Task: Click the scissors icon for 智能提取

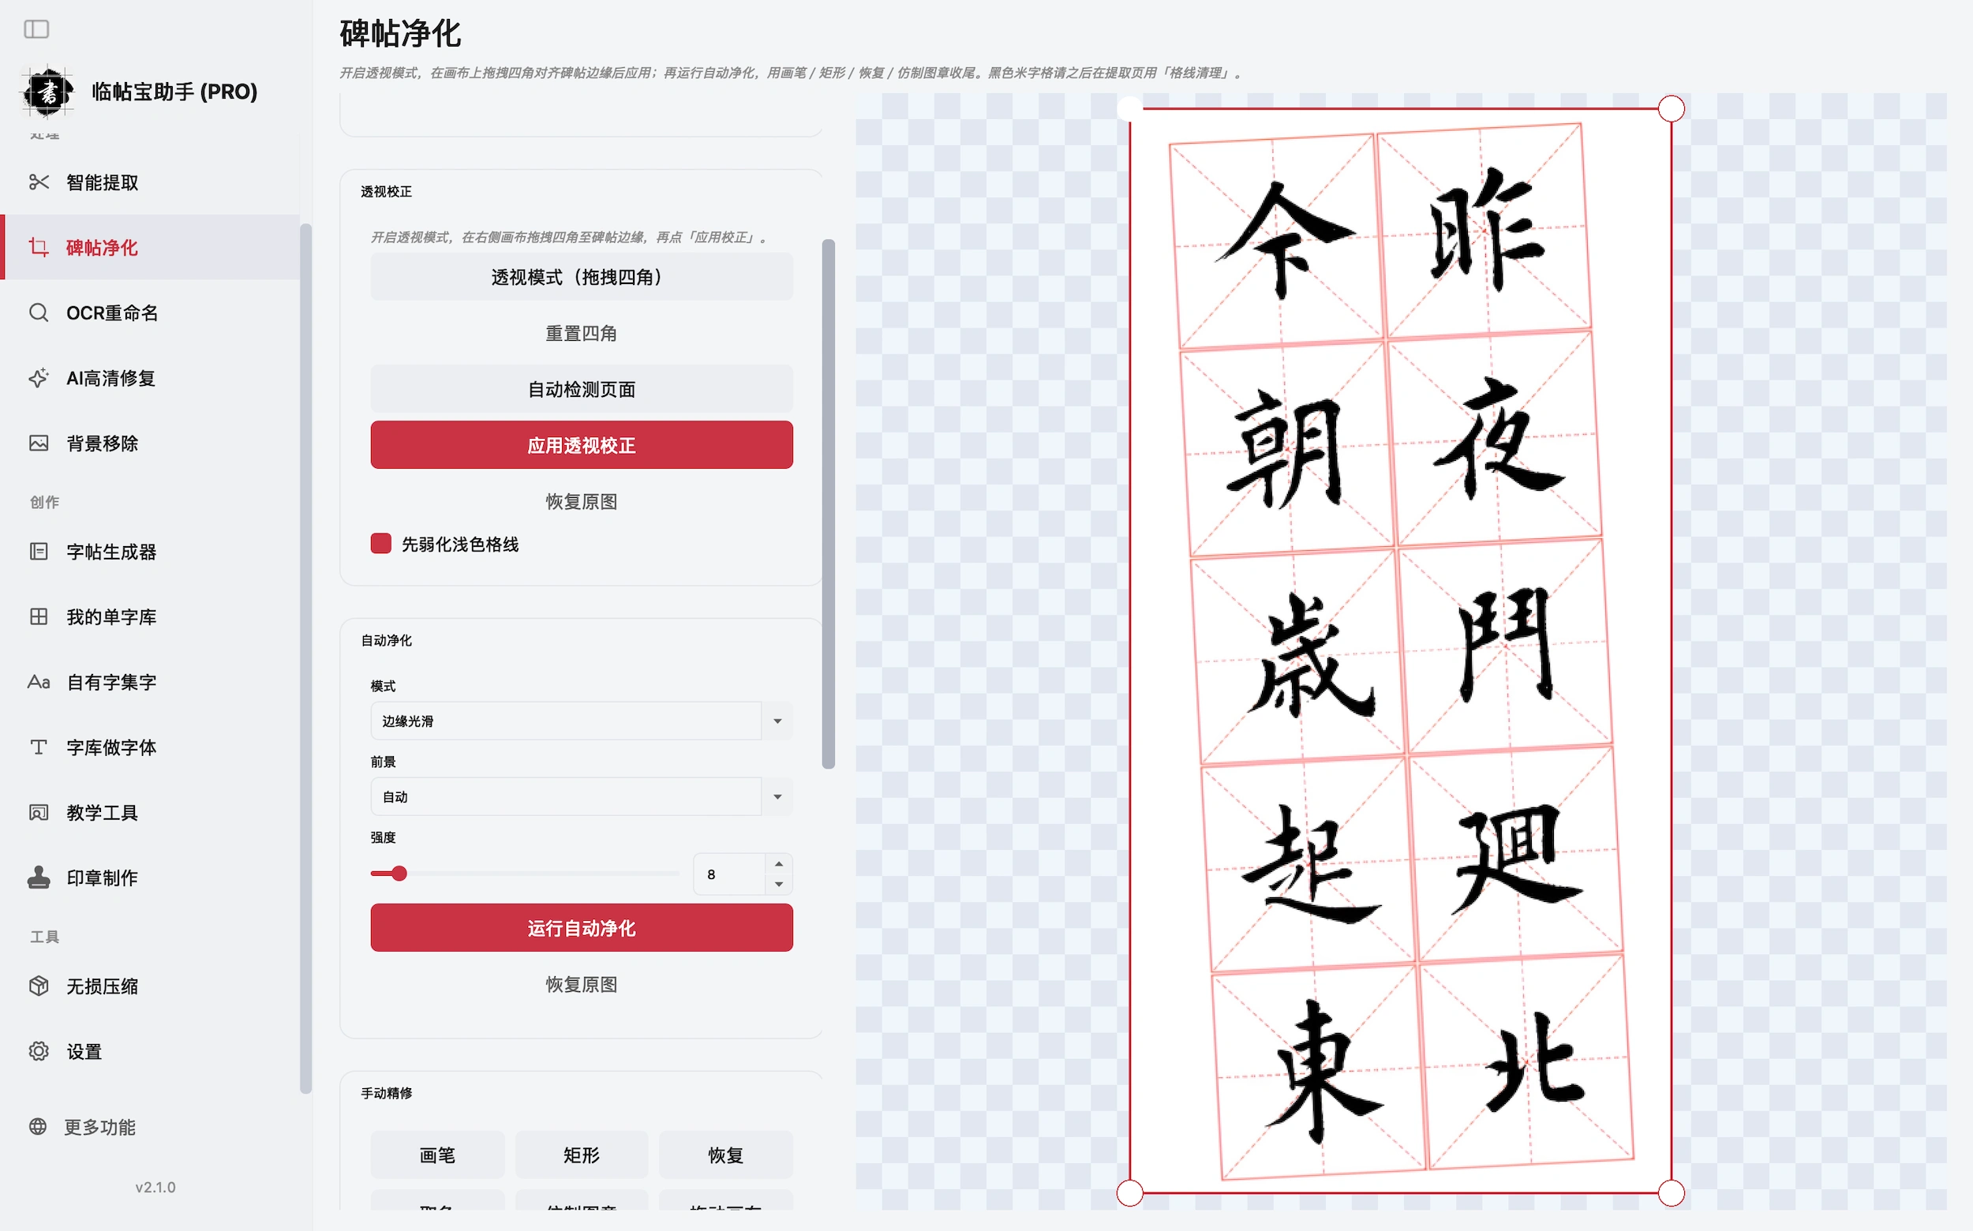Action: pos(38,182)
